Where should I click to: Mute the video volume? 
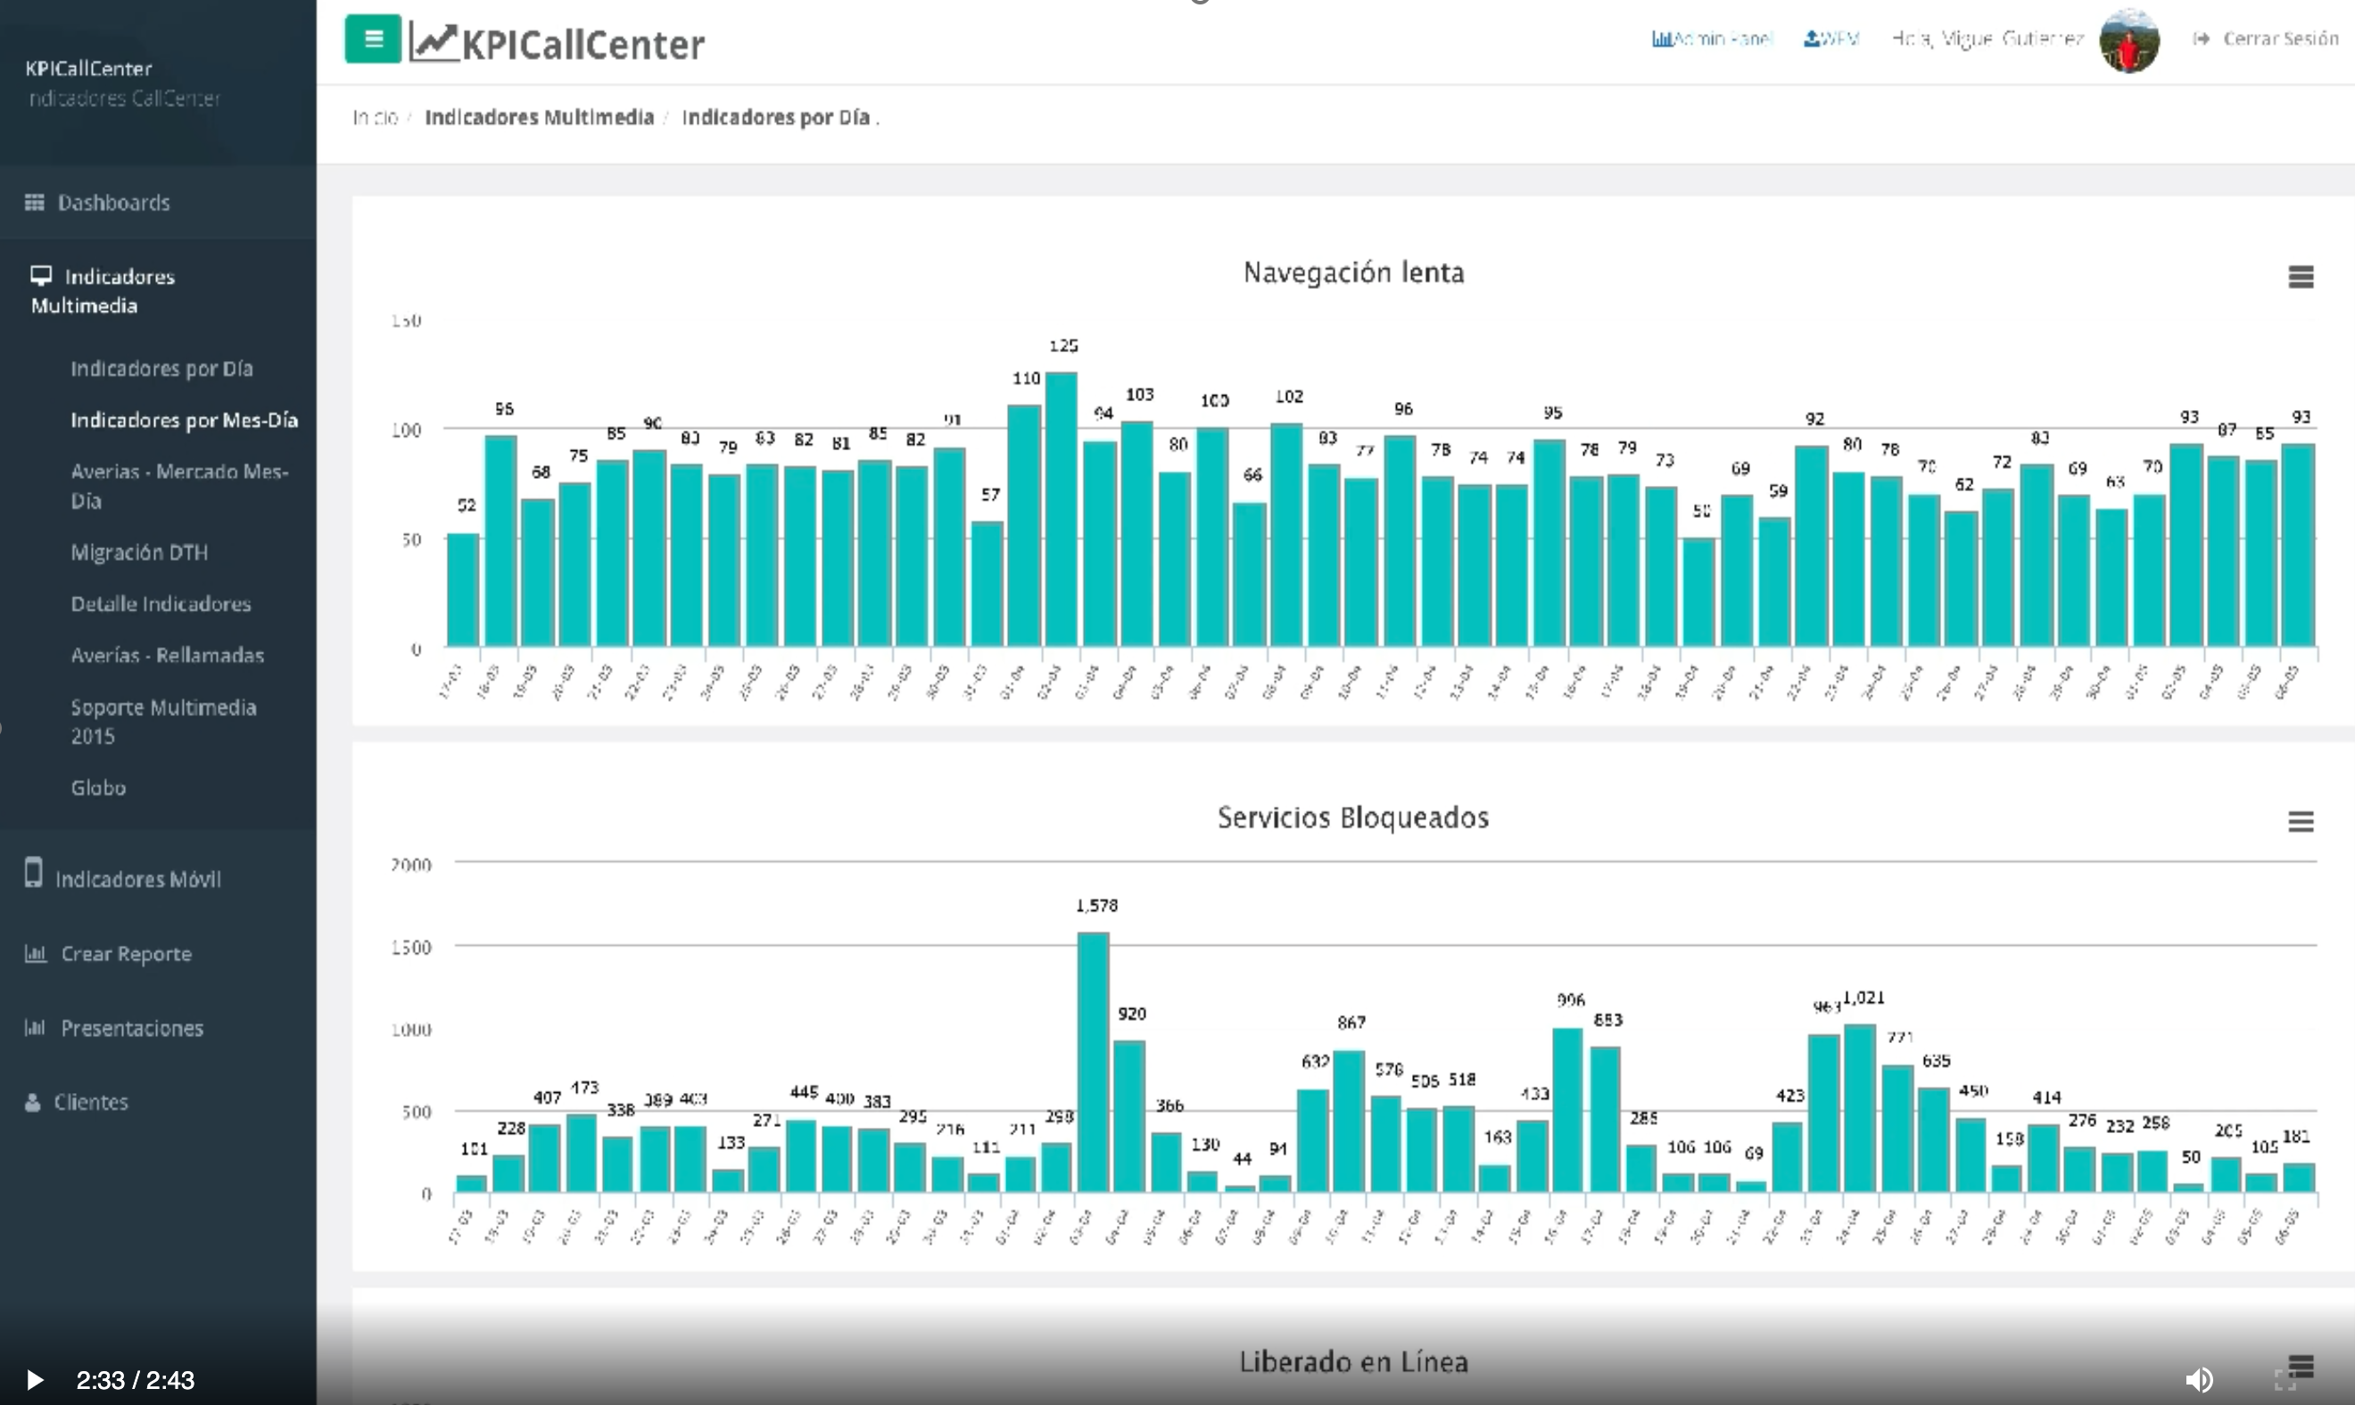[x=2199, y=1379]
